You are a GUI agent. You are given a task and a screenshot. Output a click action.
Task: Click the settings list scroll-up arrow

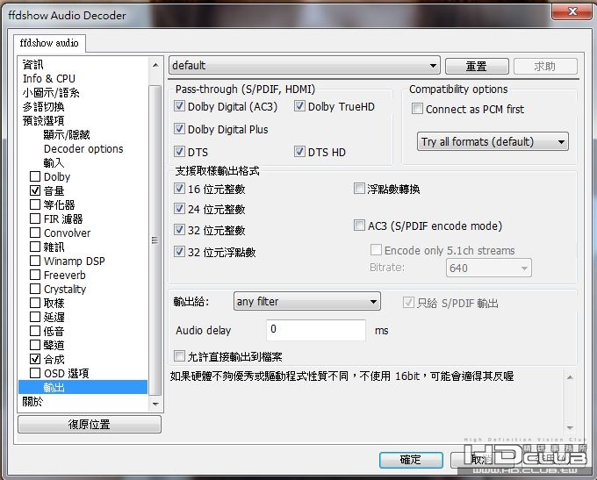155,65
